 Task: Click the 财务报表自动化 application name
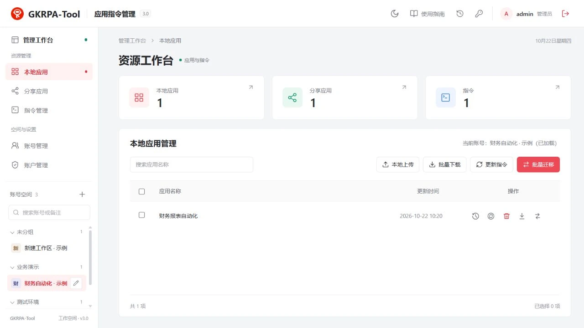click(178, 216)
